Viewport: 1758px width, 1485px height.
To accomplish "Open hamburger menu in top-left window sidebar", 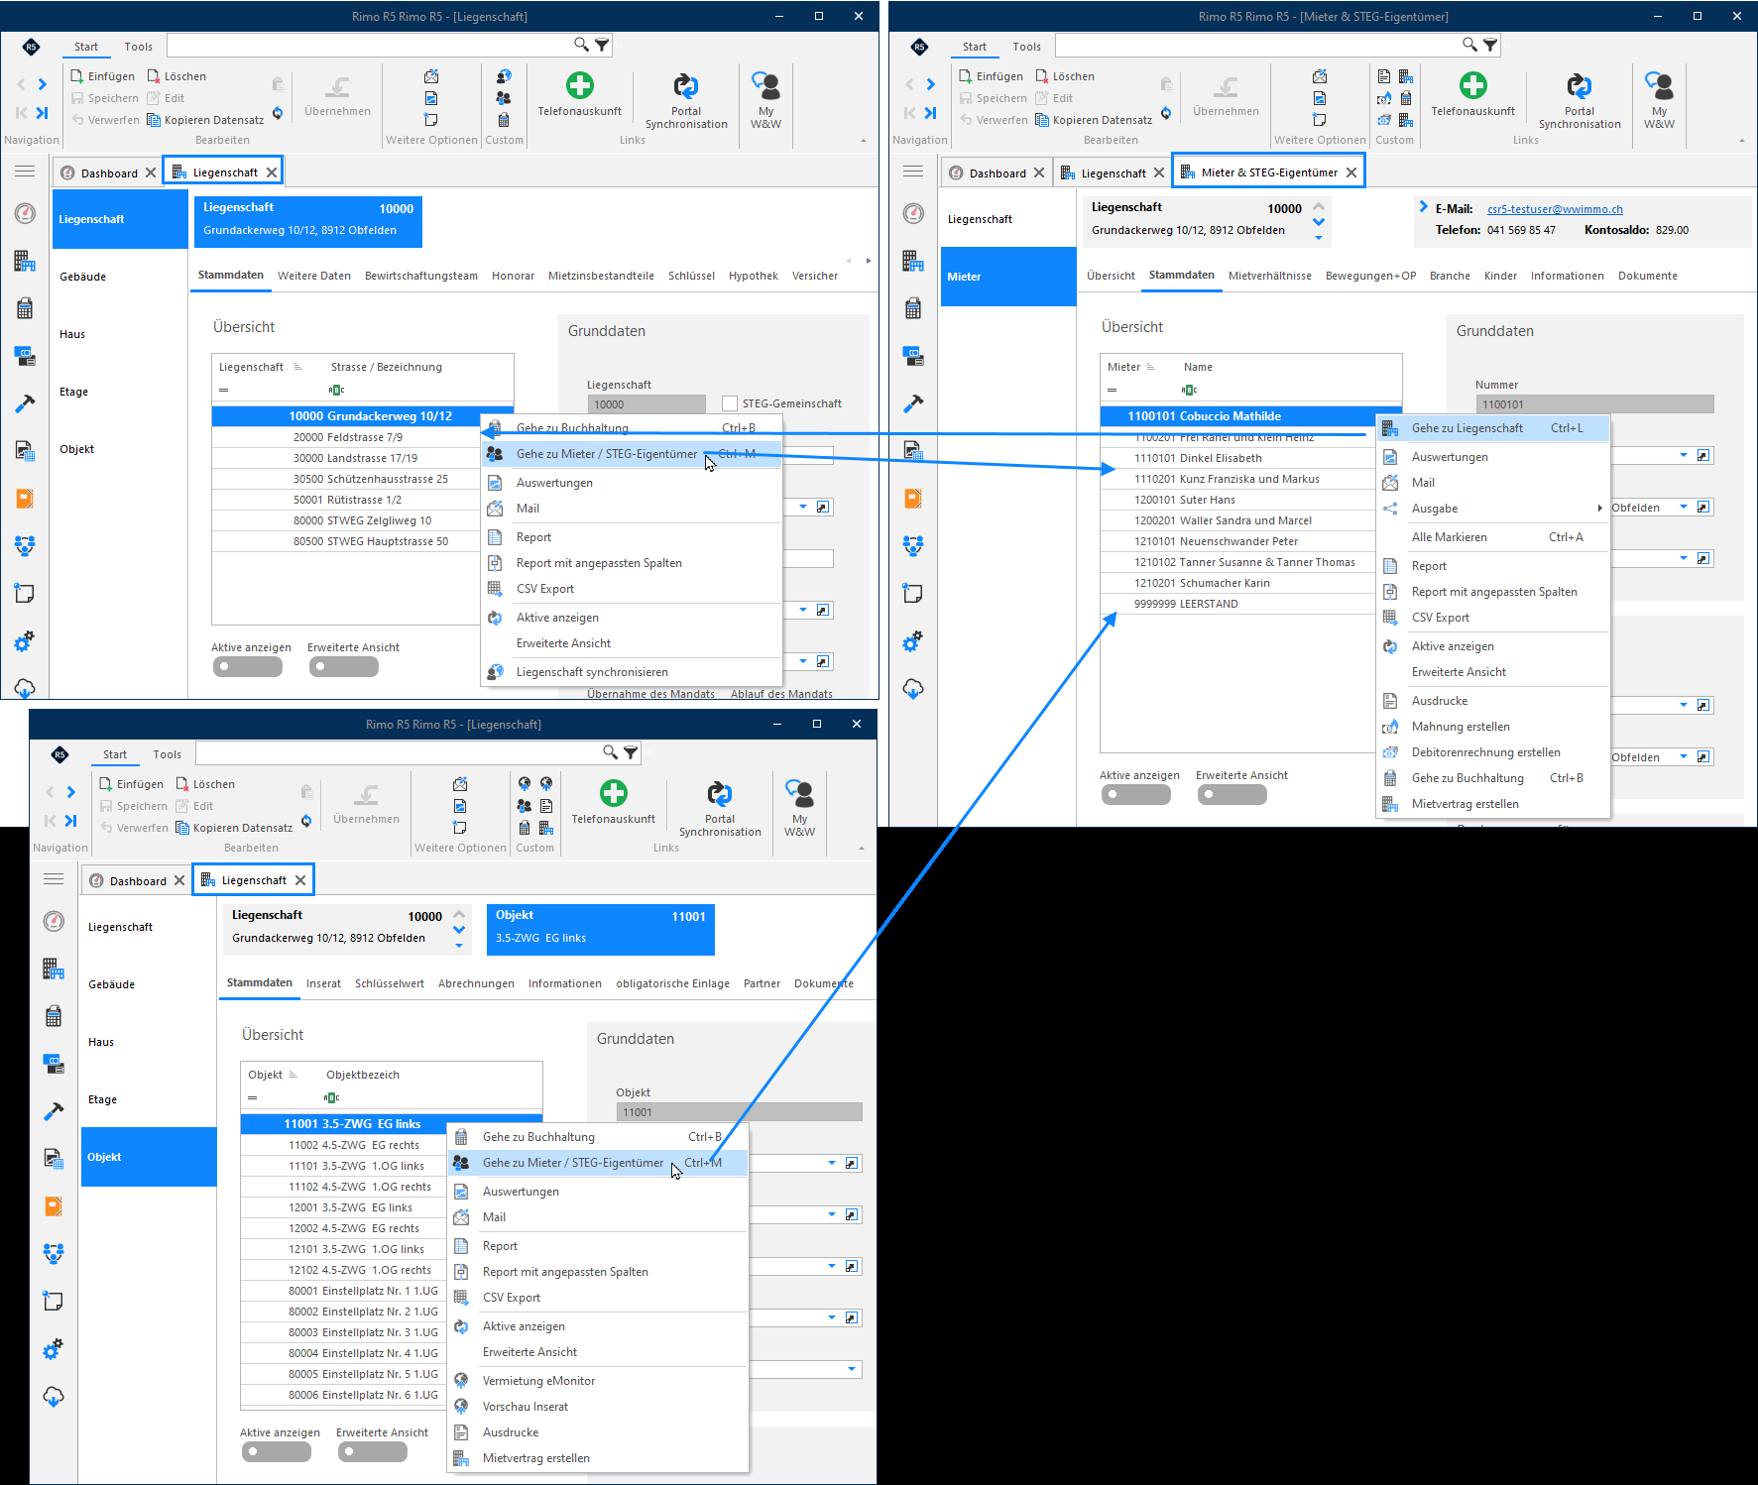I will click(x=25, y=171).
